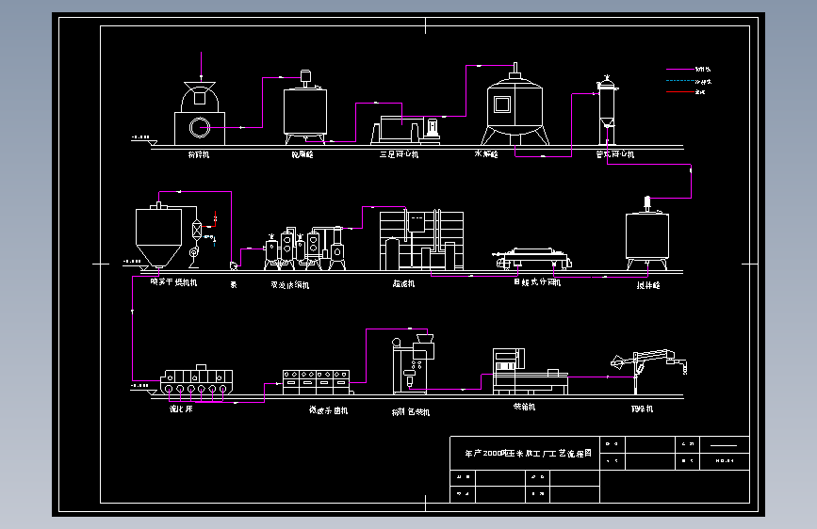Click the heat exchanger symbol beside the spray dryer
Image resolution: width=817 pixels, height=529 pixels.
(x=196, y=229)
